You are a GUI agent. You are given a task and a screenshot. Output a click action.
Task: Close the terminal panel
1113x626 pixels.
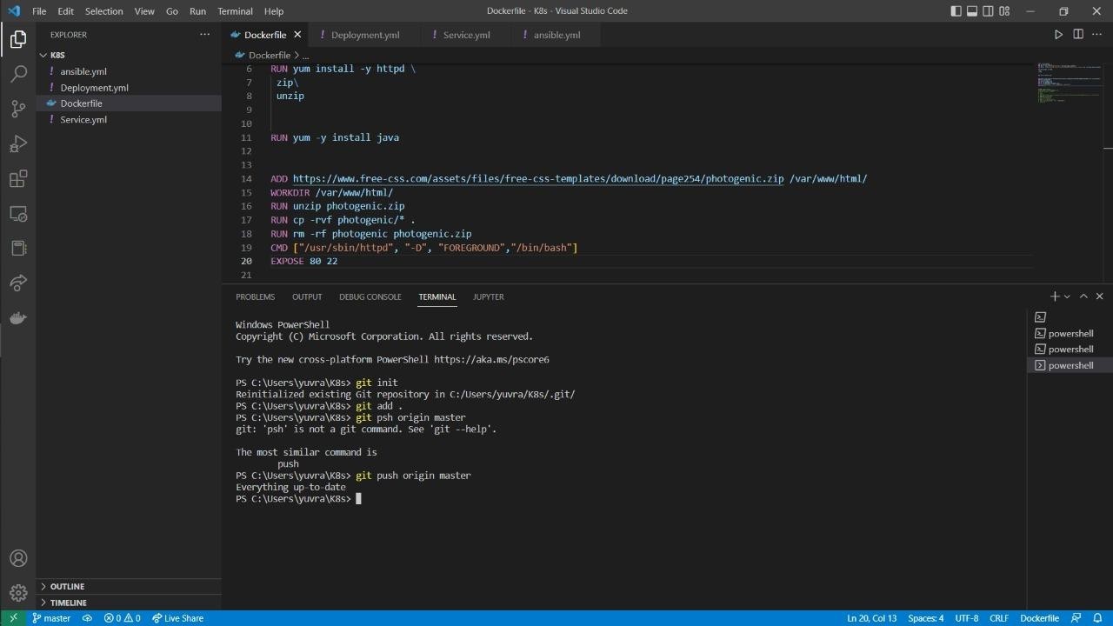pyautogui.click(x=1099, y=296)
